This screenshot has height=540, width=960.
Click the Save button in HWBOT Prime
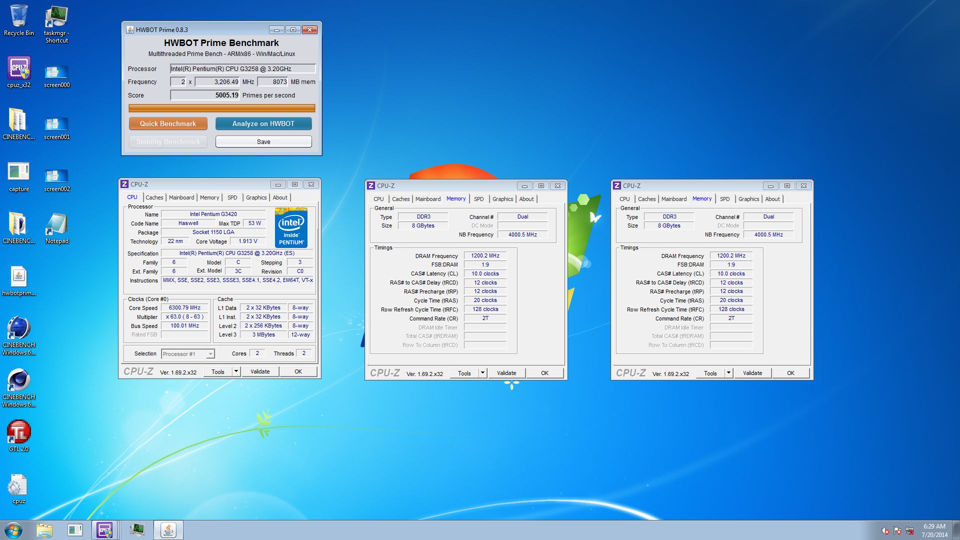[x=263, y=141]
